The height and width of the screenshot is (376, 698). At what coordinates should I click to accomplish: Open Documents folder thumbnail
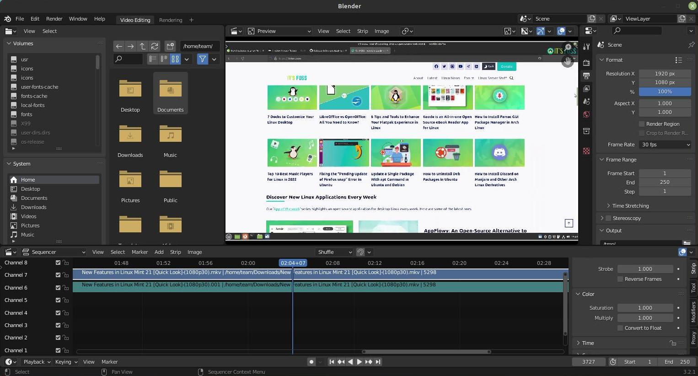171,93
